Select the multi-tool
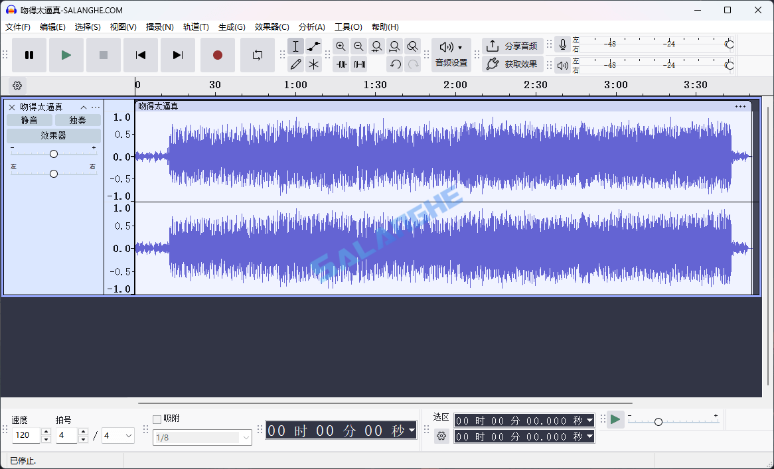 (313, 64)
